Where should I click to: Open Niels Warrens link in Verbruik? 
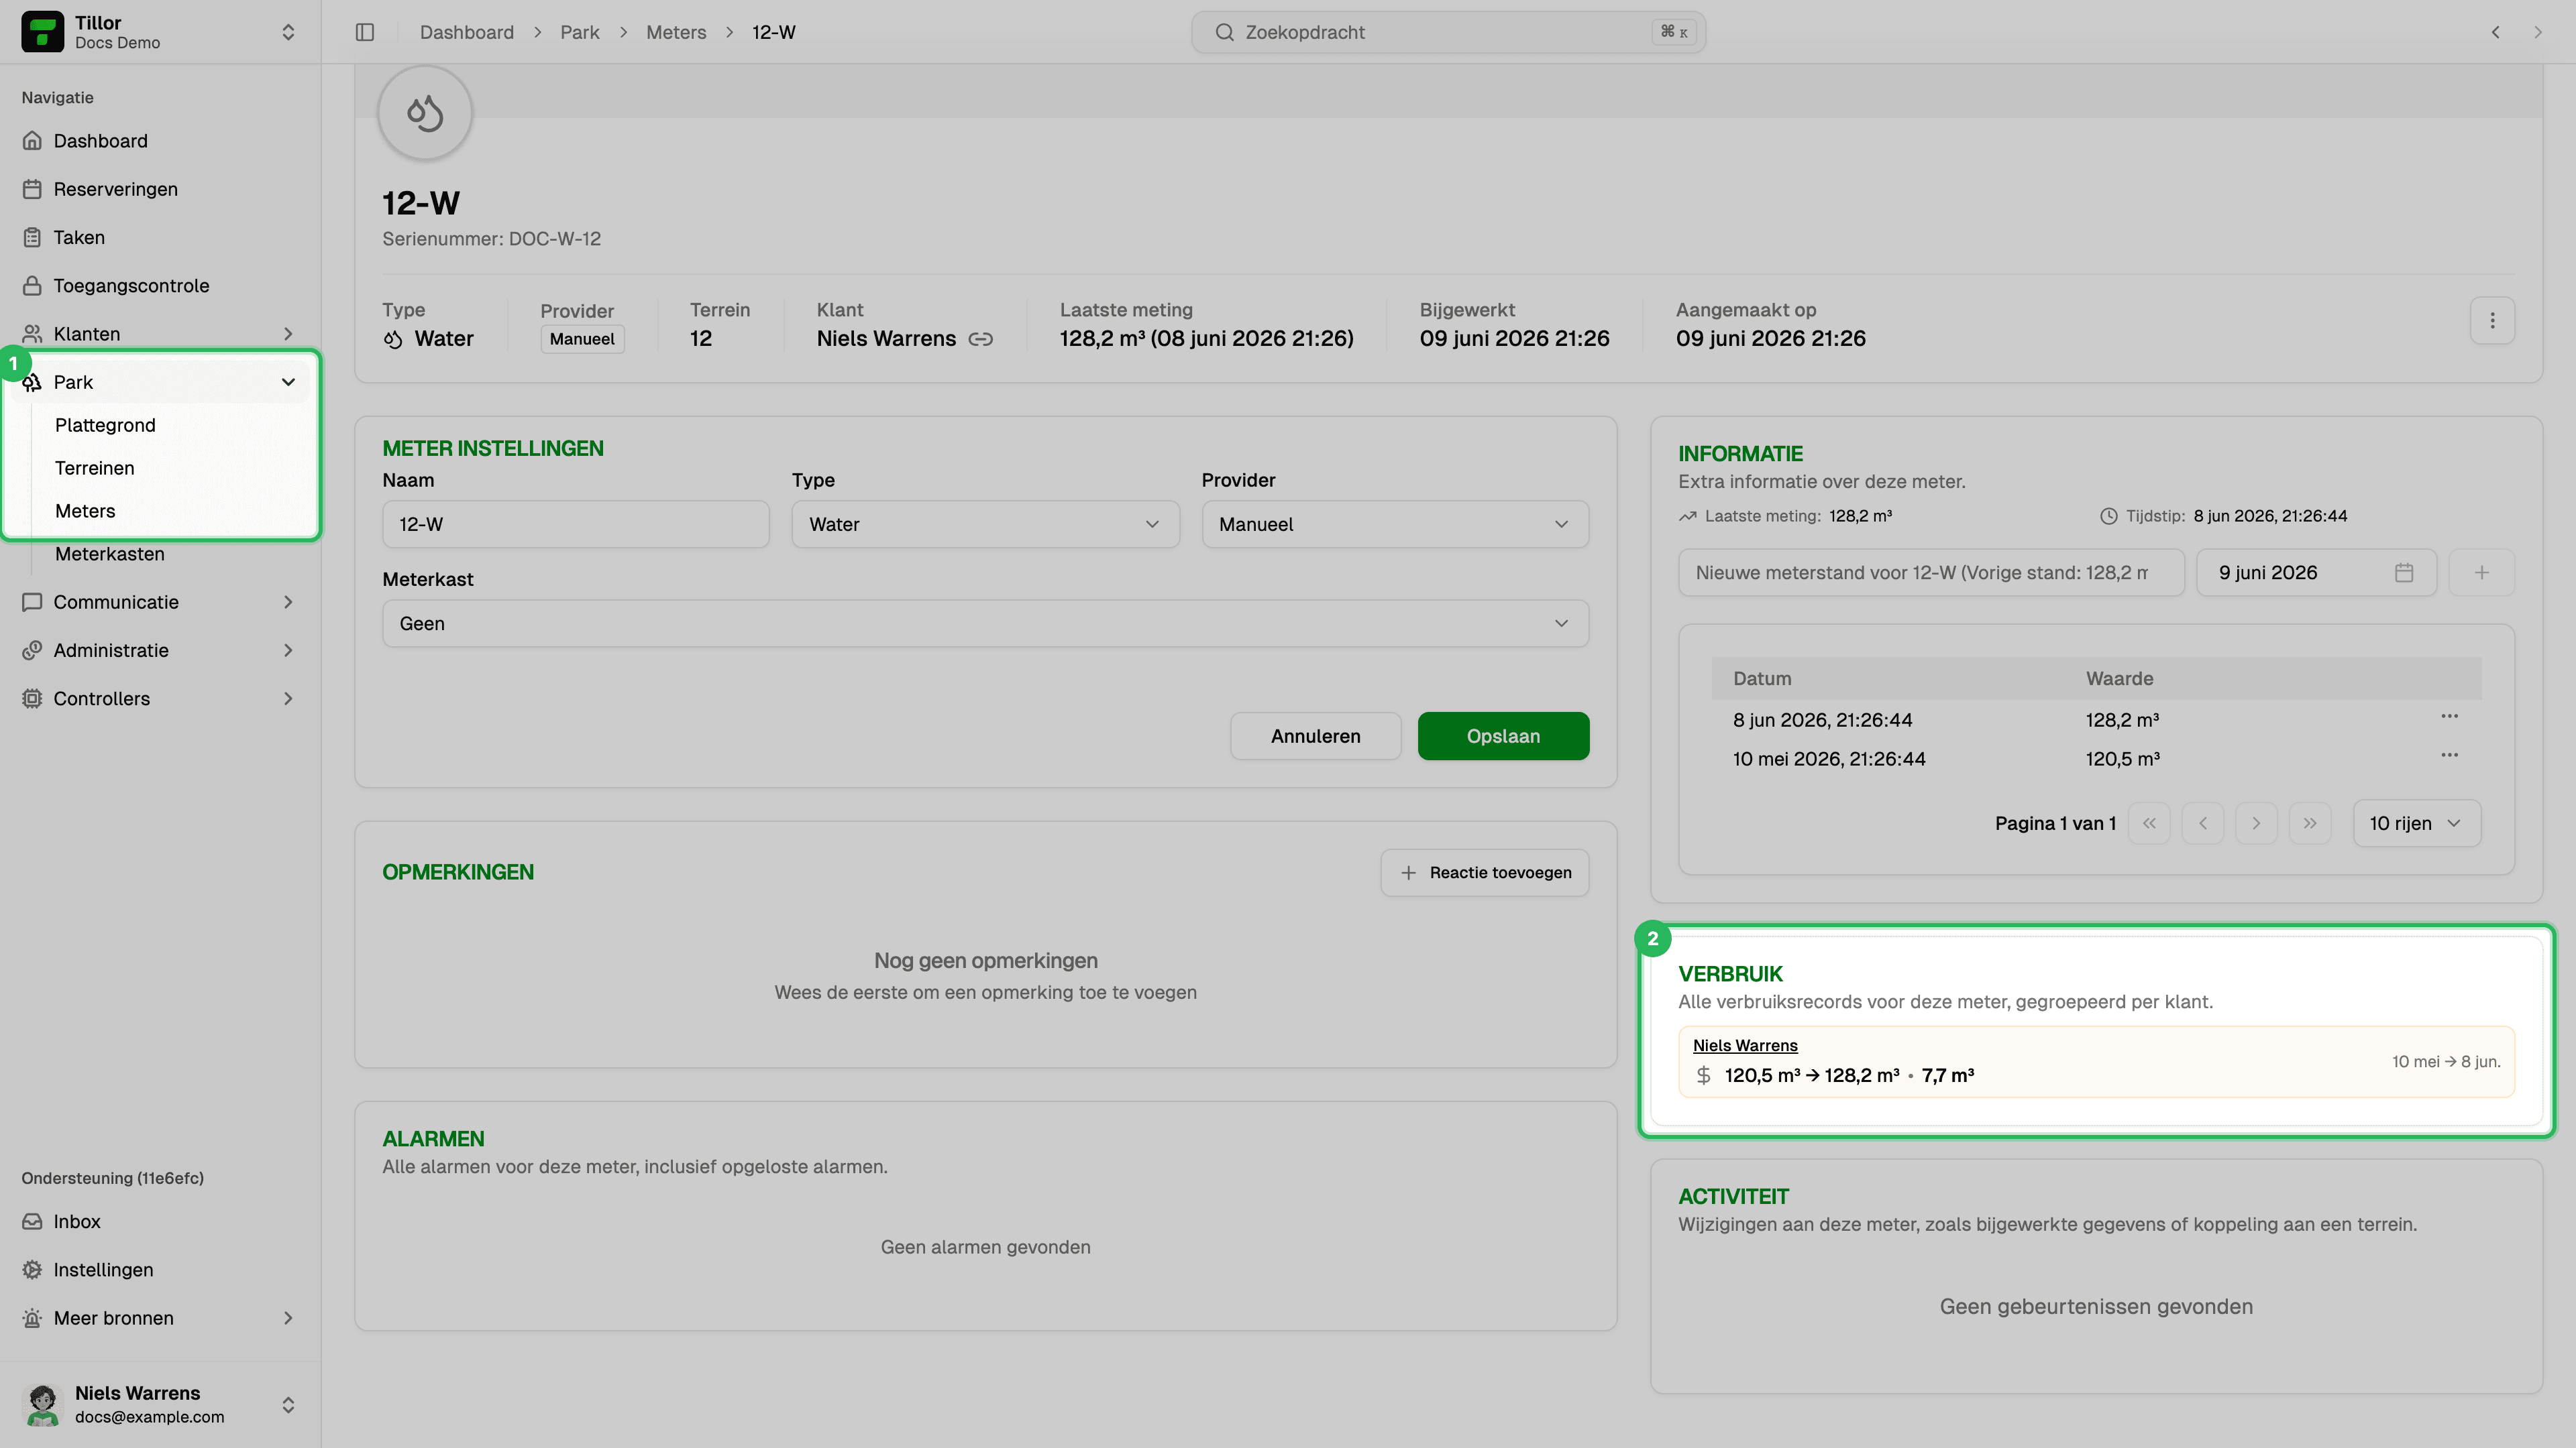(x=1745, y=1045)
